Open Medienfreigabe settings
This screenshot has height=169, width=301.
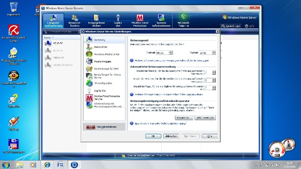click(104, 61)
